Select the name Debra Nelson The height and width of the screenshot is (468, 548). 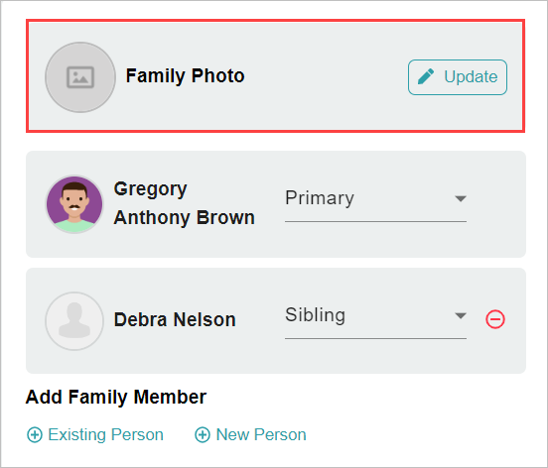coord(175,319)
